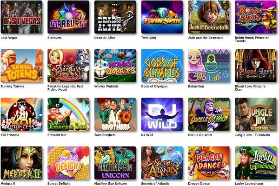Open Robin Hood: Prince of Tweets text link

[252, 40]
